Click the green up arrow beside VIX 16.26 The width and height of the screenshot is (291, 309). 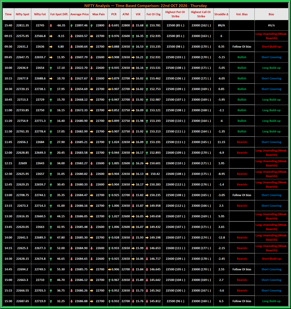point(133,163)
